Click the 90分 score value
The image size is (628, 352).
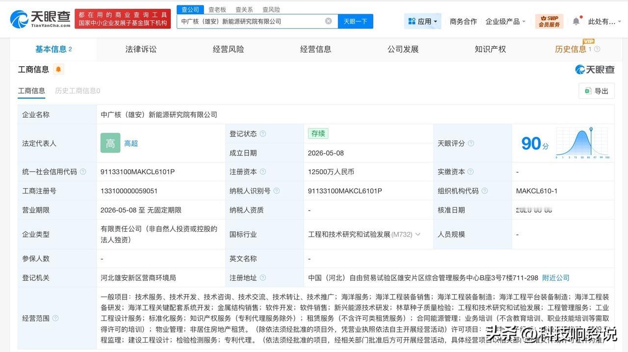[535, 143]
